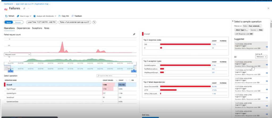The width and height of the screenshot is (272, 118).
Task: Click the sample panel vertical scrollbar thumb
Action: (x=271, y=25)
